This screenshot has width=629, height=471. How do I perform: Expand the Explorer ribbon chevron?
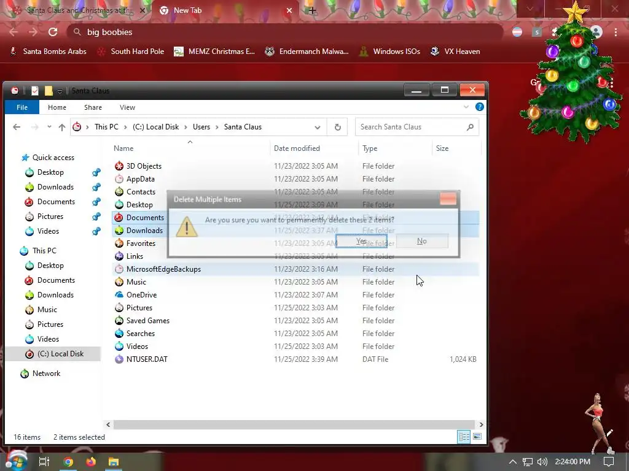click(x=466, y=107)
